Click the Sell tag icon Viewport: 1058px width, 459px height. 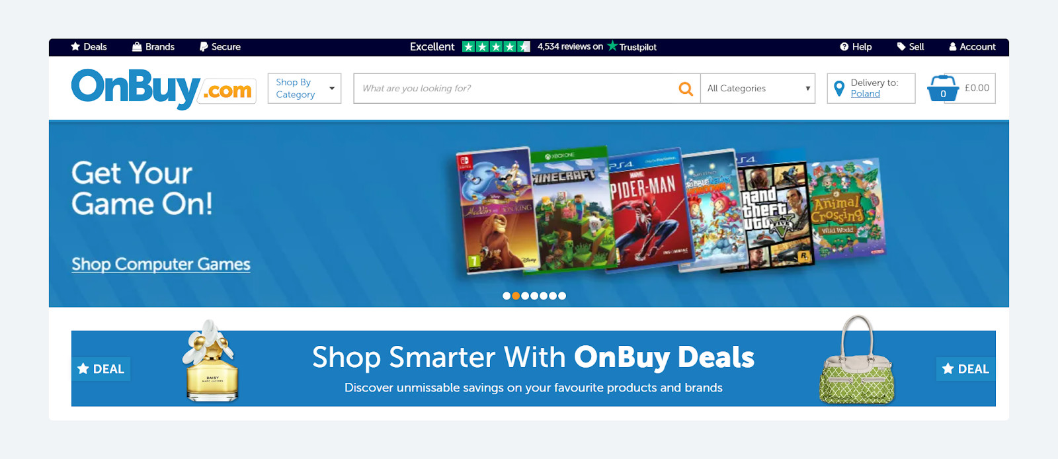tap(901, 47)
